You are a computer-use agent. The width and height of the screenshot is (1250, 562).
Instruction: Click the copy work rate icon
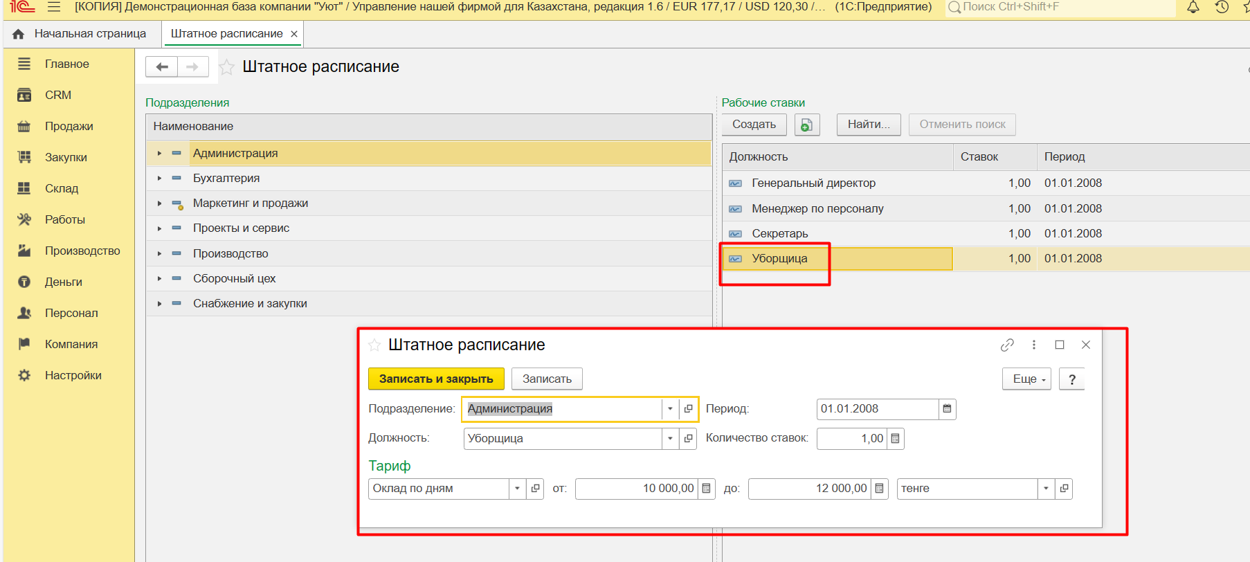pyautogui.click(x=806, y=125)
